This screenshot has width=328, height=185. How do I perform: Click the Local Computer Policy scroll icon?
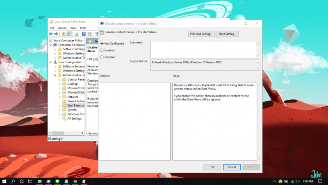coord(50,40)
